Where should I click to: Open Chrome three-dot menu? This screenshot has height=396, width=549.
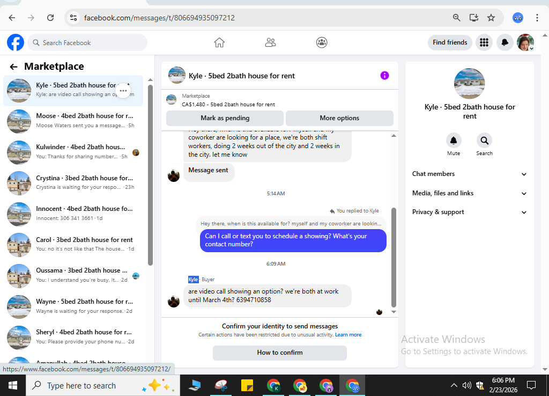(x=537, y=18)
